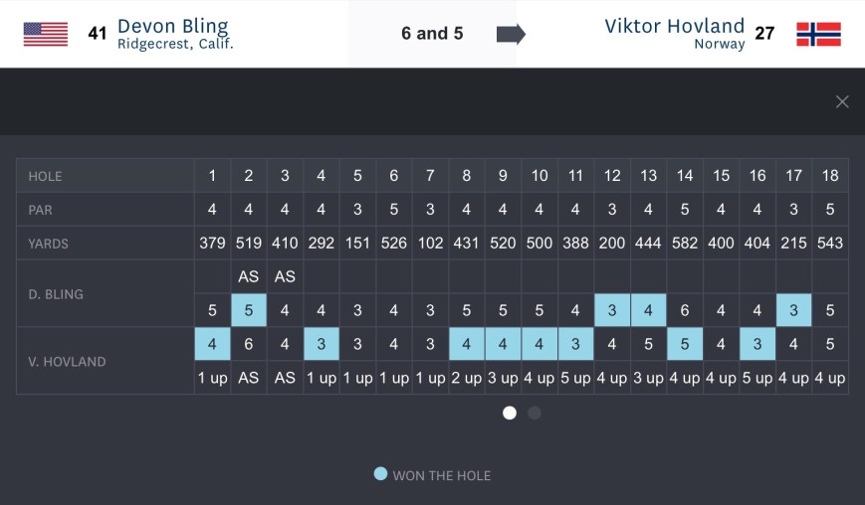The width and height of the screenshot is (865, 505).
Task: Click Bling's highlighted score on hole 2
Action: (249, 310)
